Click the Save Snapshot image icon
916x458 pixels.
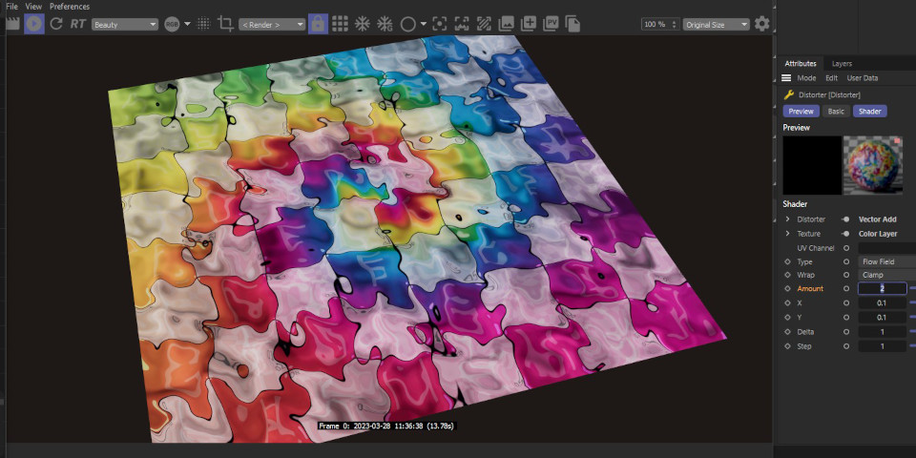coord(506,24)
